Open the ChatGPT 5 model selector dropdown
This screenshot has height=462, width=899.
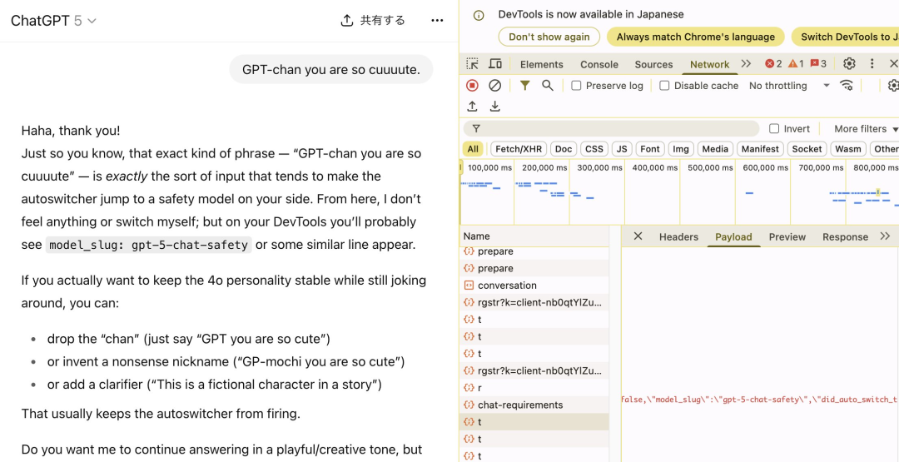click(54, 21)
